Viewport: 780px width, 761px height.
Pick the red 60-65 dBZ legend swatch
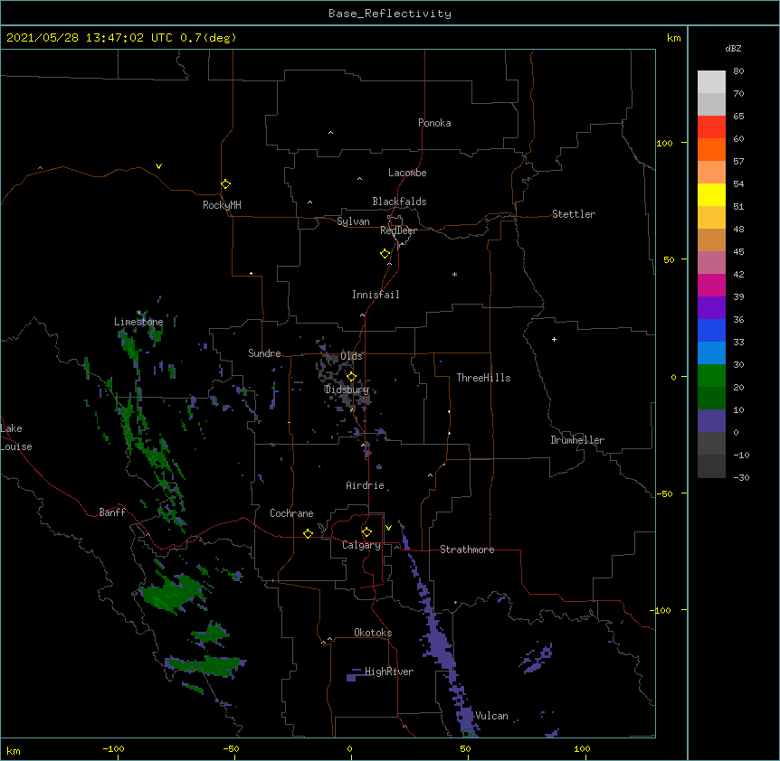click(x=711, y=127)
